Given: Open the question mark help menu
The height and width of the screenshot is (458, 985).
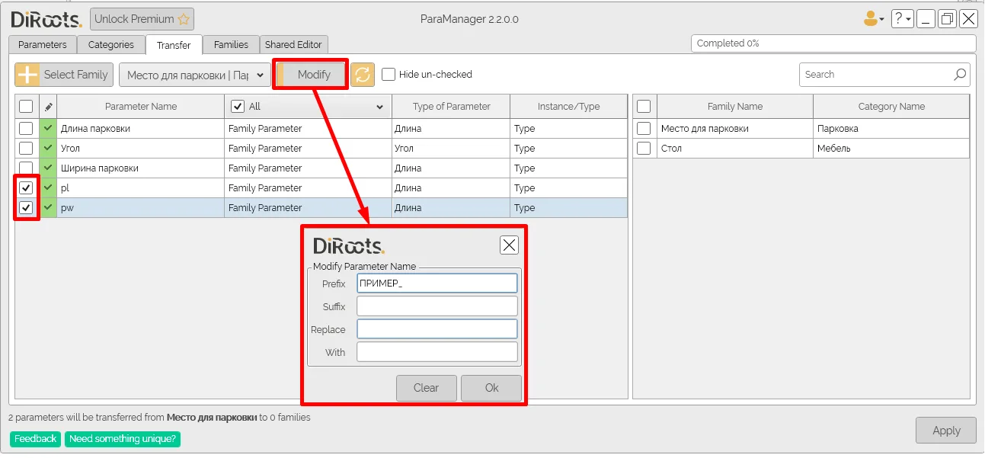Looking at the screenshot, I should (x=902, y=19).
